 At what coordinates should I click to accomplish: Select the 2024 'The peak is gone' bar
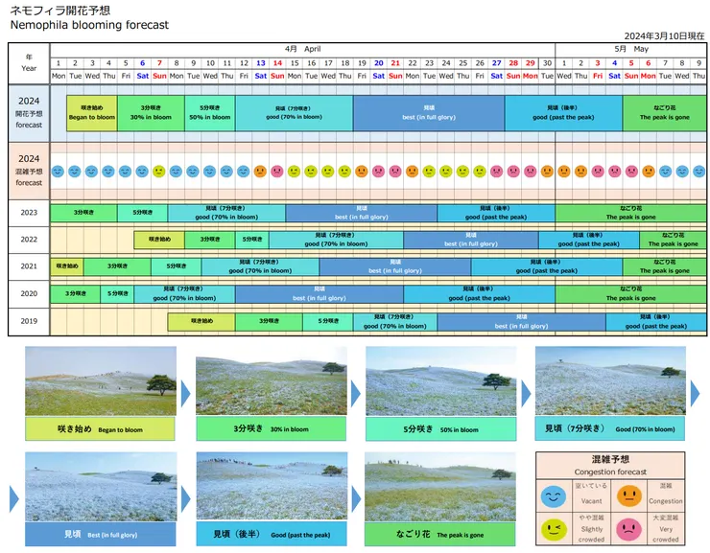pos(665,113)
